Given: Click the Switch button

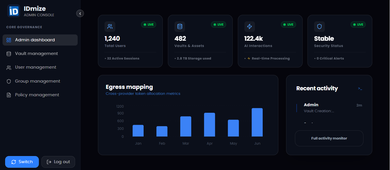Looking at the screenshot, I should point(22,162).
